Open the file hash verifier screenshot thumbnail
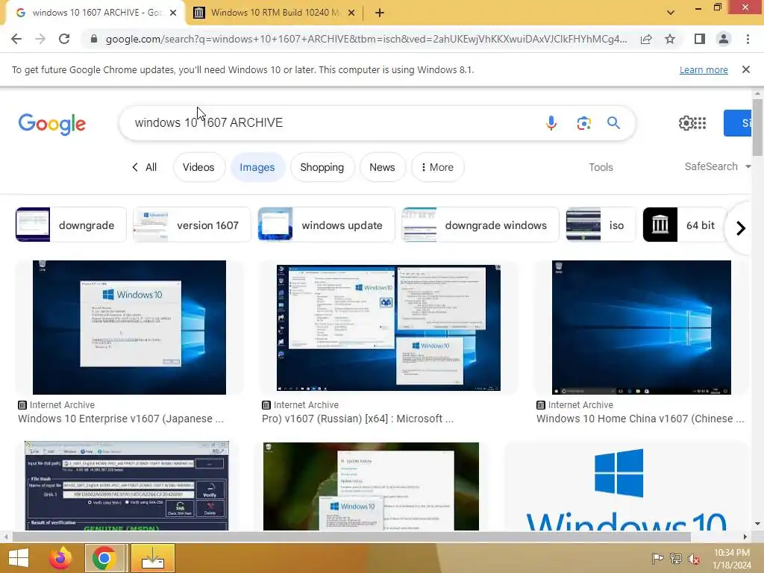Screen dimensions: 764x573 (127, 486)
